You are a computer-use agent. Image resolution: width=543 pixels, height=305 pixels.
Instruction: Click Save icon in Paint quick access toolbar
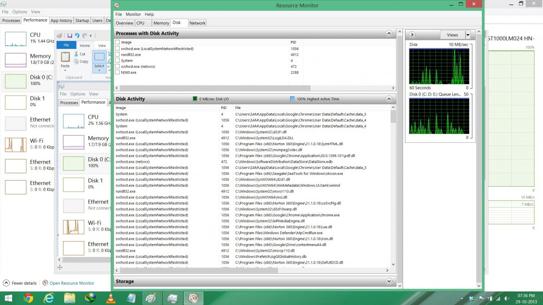pyautogui.click(x=70, y=36)
